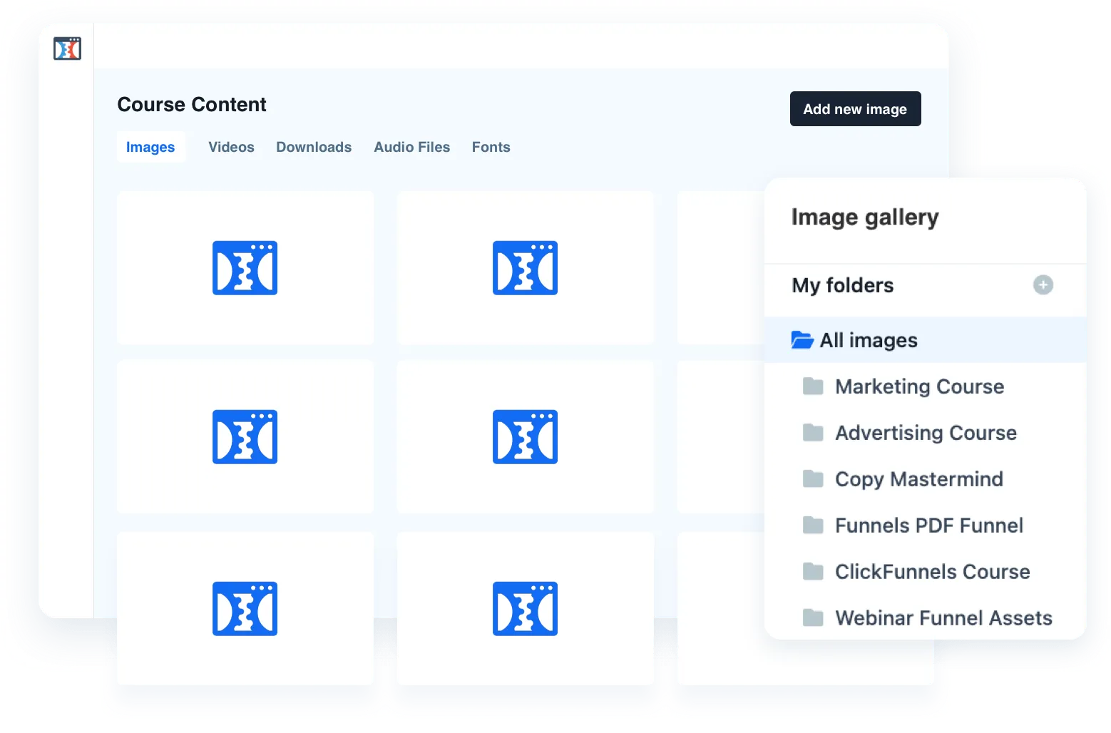This screenshot has width=1111, height=733.
Task: Choose the bottom-row middle image thumbnail
Action: (526, 609)
